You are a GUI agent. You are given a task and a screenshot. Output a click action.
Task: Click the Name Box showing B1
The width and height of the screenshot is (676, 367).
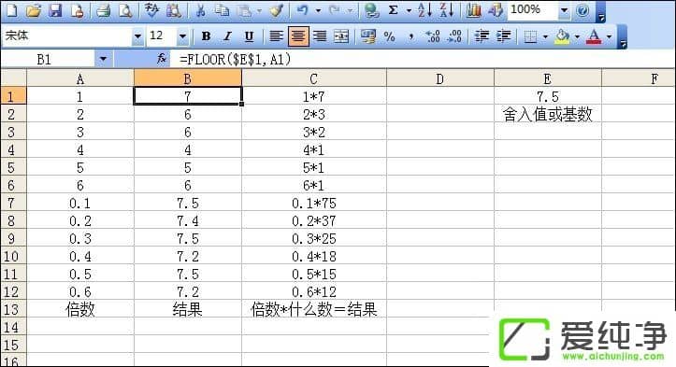click(x=48, y=59)
